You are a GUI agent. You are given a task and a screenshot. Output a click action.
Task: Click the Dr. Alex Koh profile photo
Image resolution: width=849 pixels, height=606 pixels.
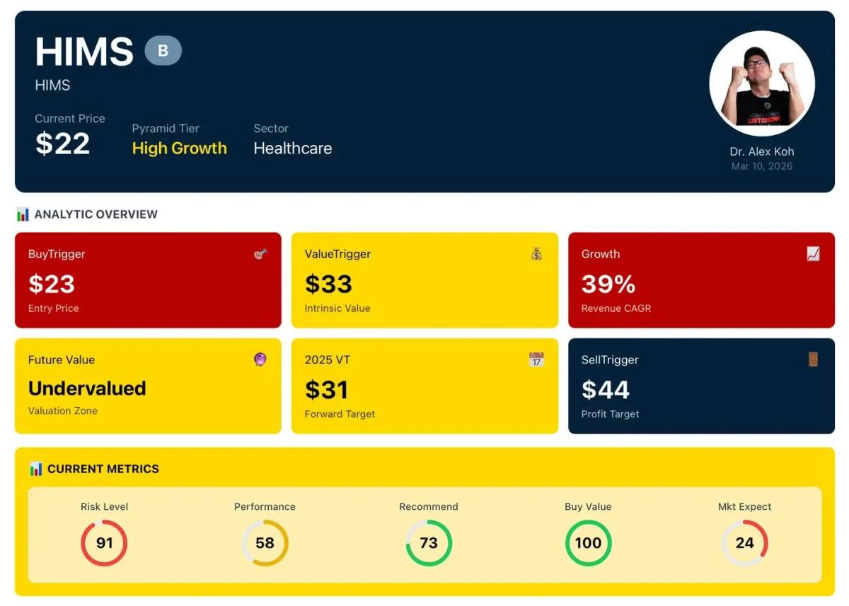(x=762, y=83)
